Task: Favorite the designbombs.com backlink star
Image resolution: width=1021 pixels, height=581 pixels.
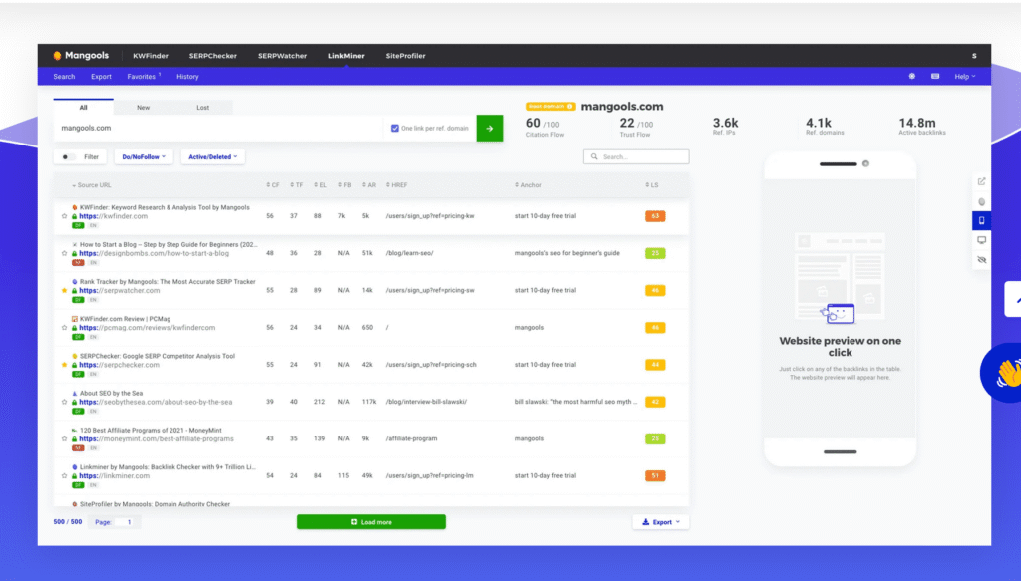Action: (64, 253)
